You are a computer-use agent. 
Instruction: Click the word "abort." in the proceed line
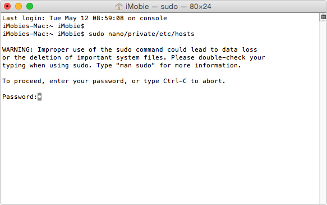(x=214, y=81)
